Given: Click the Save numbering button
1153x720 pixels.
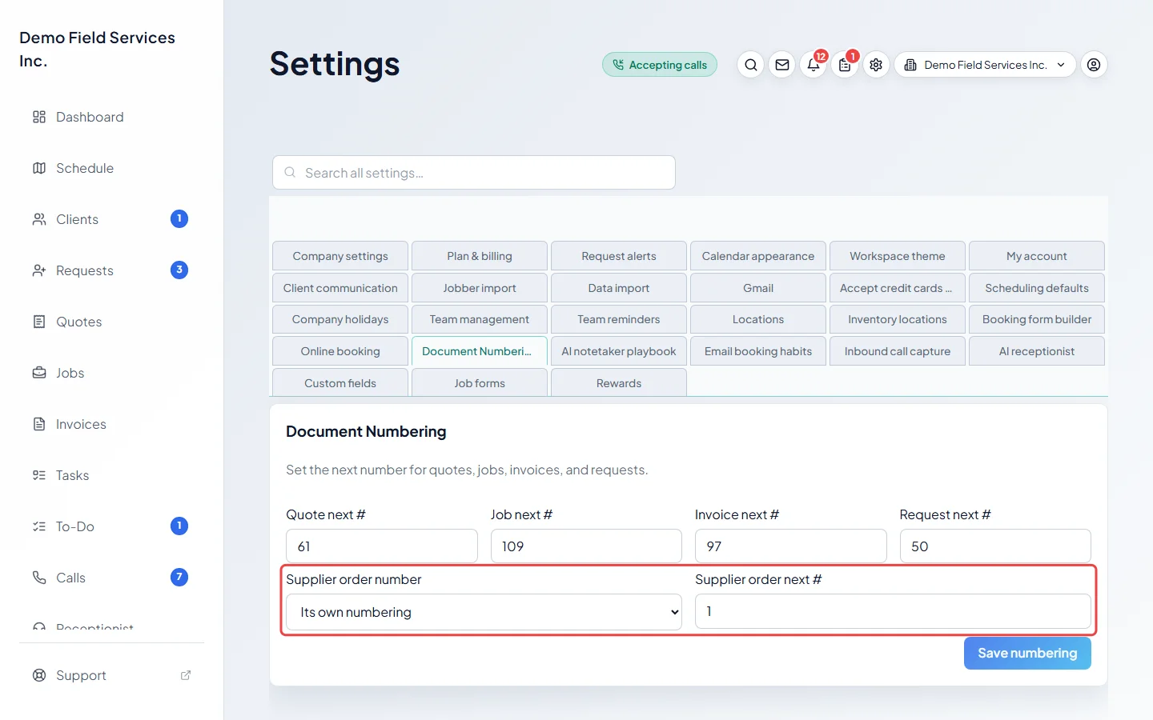Looking at the screenshot, I should 1027,653.
